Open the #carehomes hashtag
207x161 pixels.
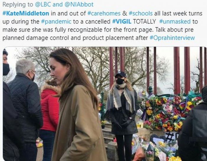pyautogui.click(x=104, y=14)
